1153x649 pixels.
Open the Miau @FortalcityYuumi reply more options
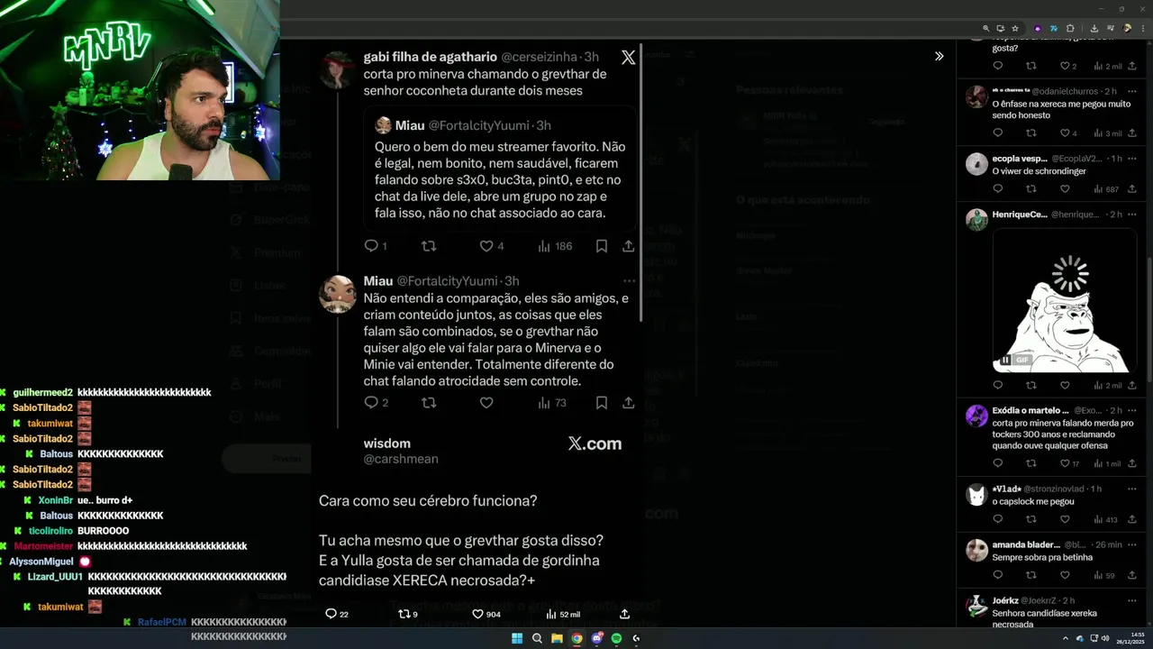pyautogui.click(x=629, y=281)
